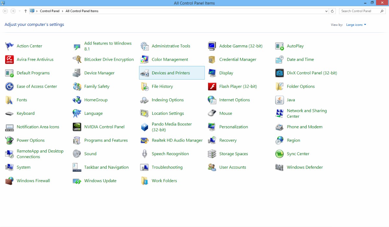Open the BitLocker Drive Encryption key icon

tap(77, 59)
